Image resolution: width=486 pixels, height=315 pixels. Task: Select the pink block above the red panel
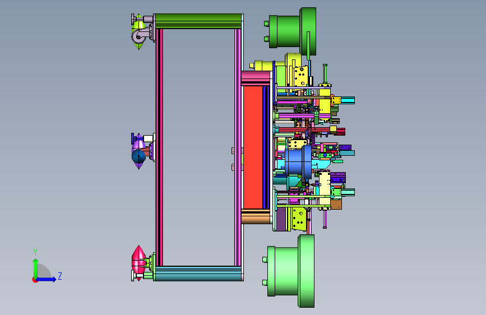click(x=256, y=78)
